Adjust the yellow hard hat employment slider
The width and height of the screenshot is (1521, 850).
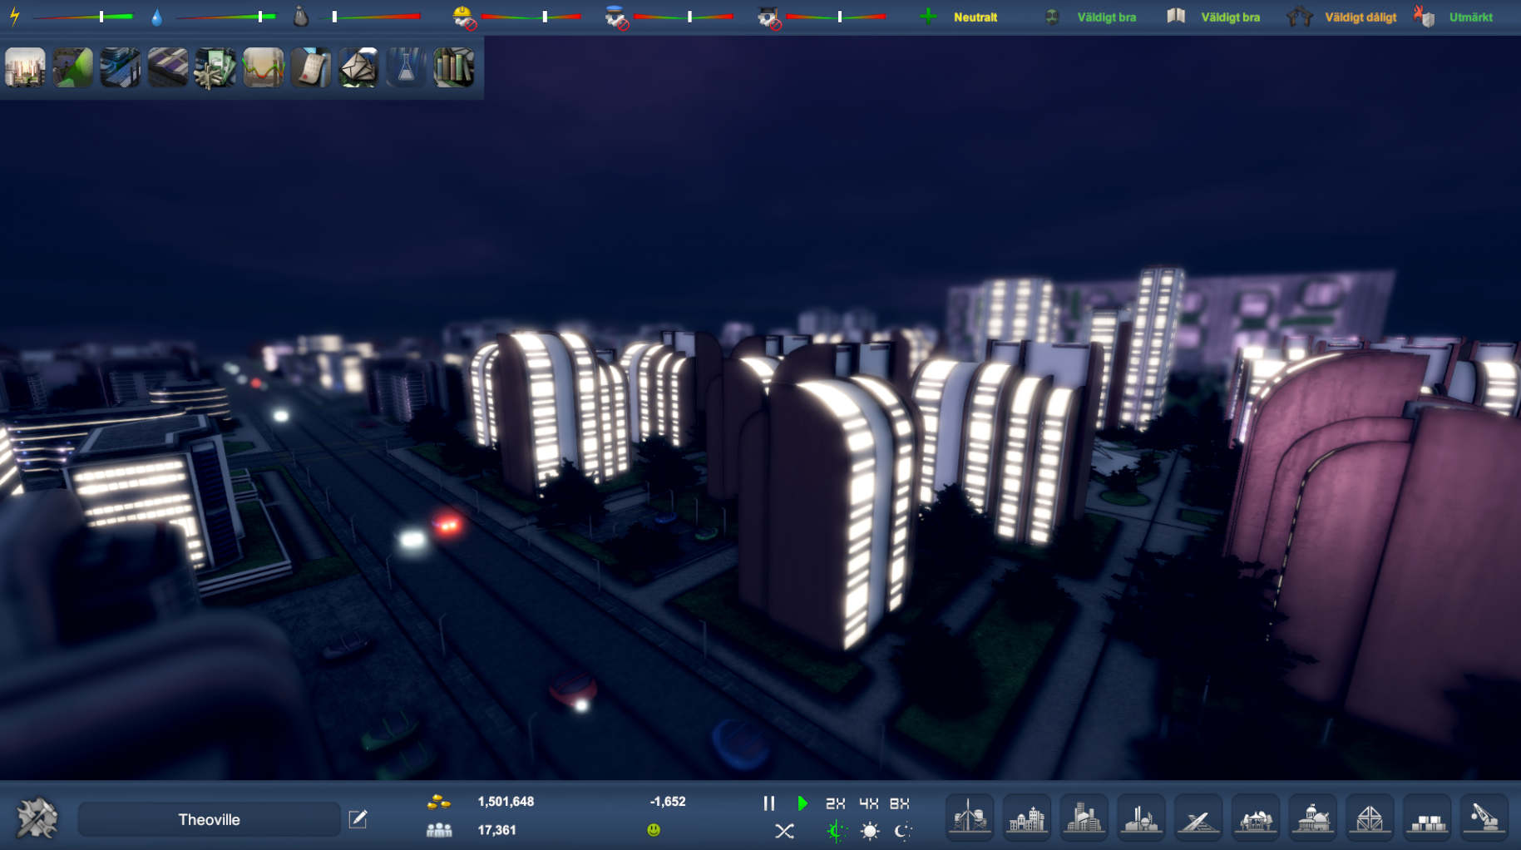tap(531, 17)
